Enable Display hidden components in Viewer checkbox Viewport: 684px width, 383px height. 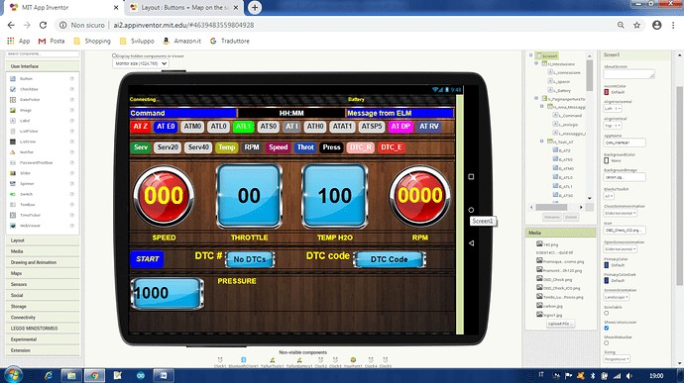(x=114, y=55)
